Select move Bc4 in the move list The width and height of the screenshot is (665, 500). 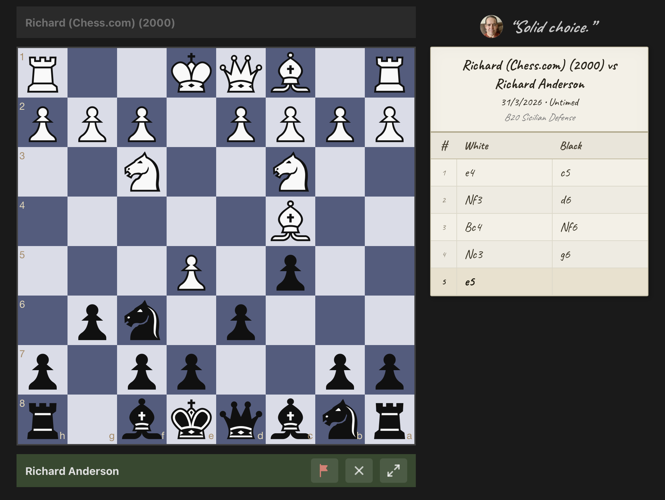(x=474, y=227)
